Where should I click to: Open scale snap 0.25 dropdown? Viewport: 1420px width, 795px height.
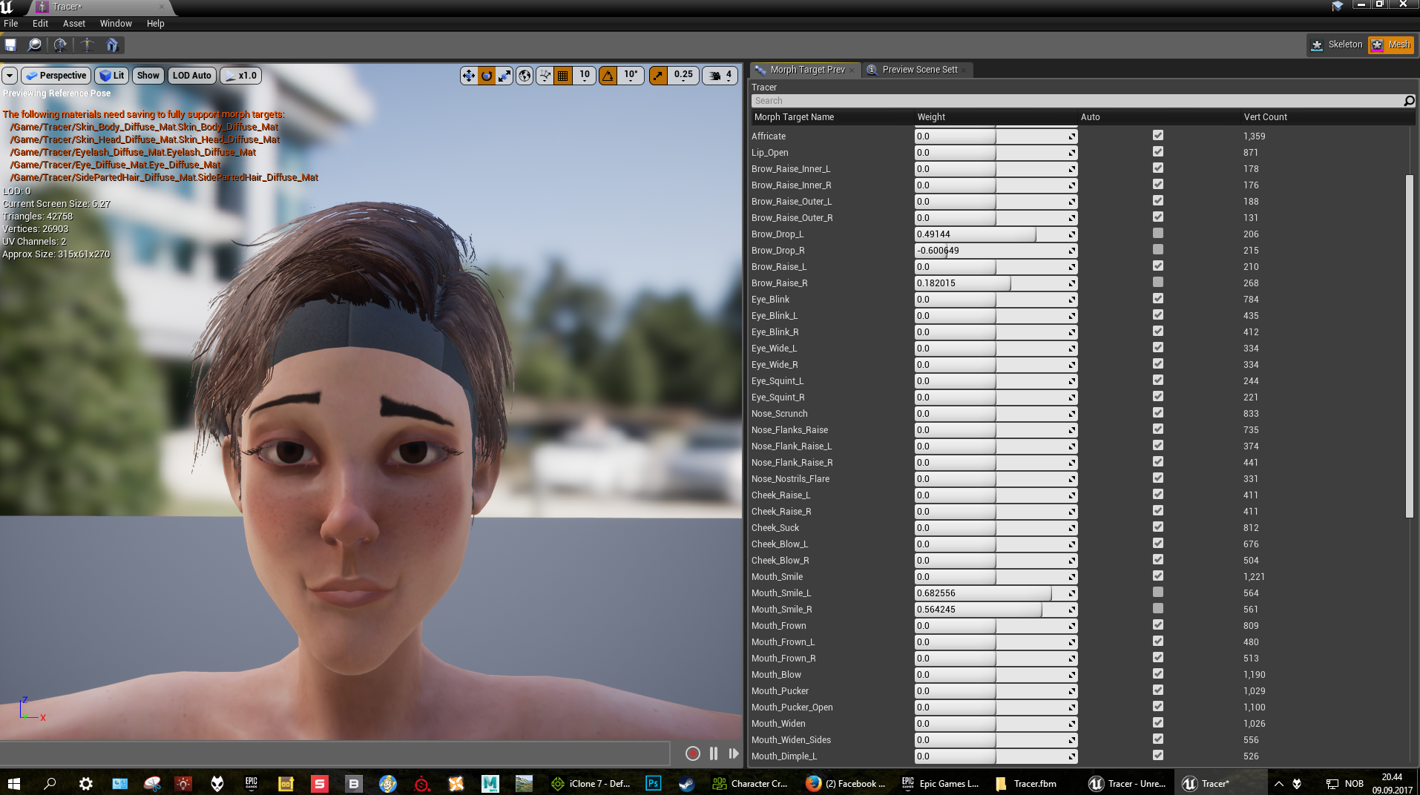click(x=683, y=76)
